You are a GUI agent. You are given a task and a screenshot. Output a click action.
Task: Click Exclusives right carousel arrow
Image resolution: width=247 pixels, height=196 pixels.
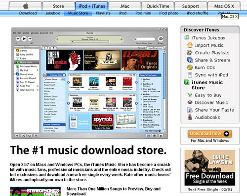(x=136, y=103)
